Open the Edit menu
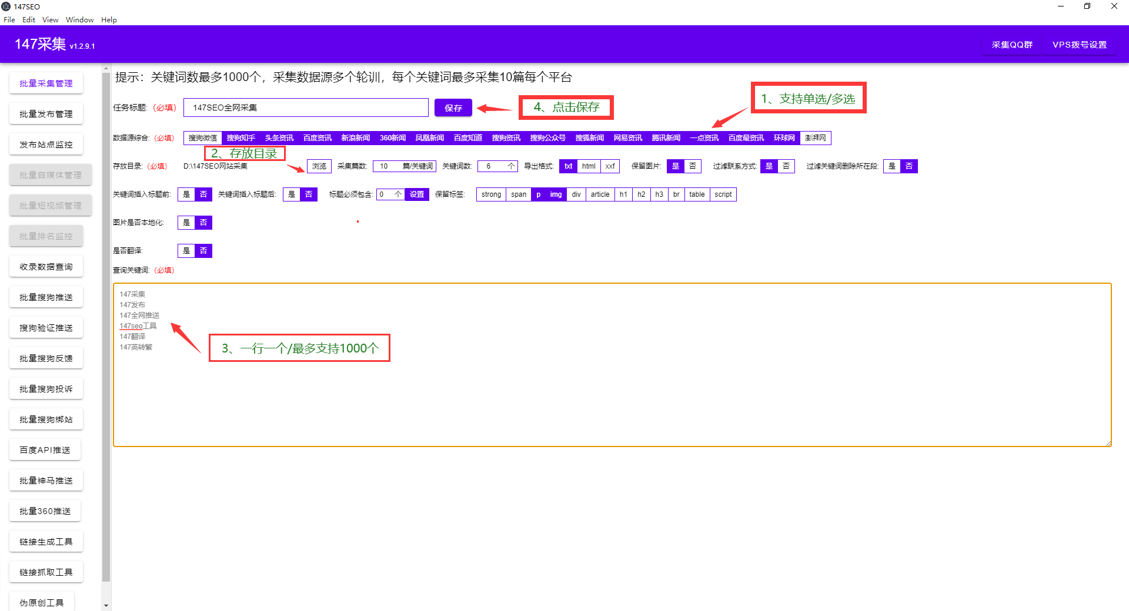Screen dimensions: 1129x611 point(29,19)
